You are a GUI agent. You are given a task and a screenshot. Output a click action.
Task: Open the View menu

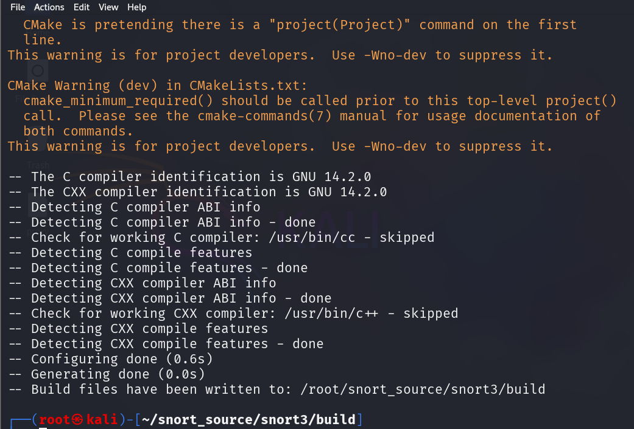[x=108, y=7]
